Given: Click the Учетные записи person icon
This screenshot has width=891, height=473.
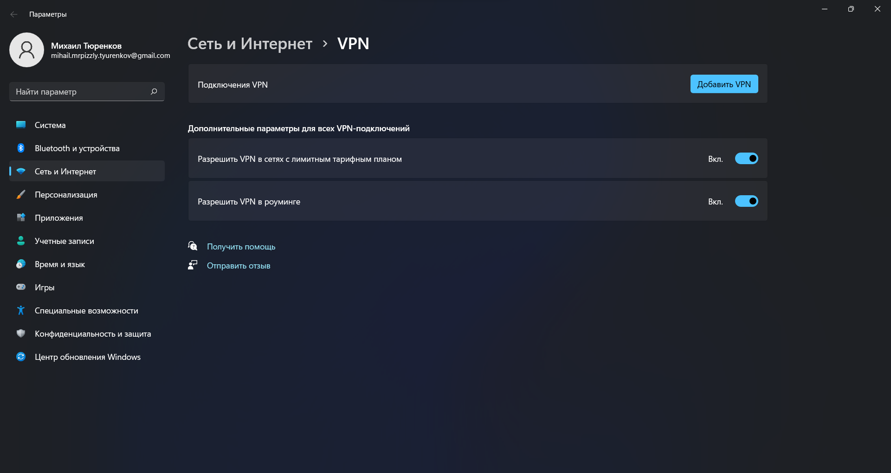Looking at the screenshot, I should 21,241.
